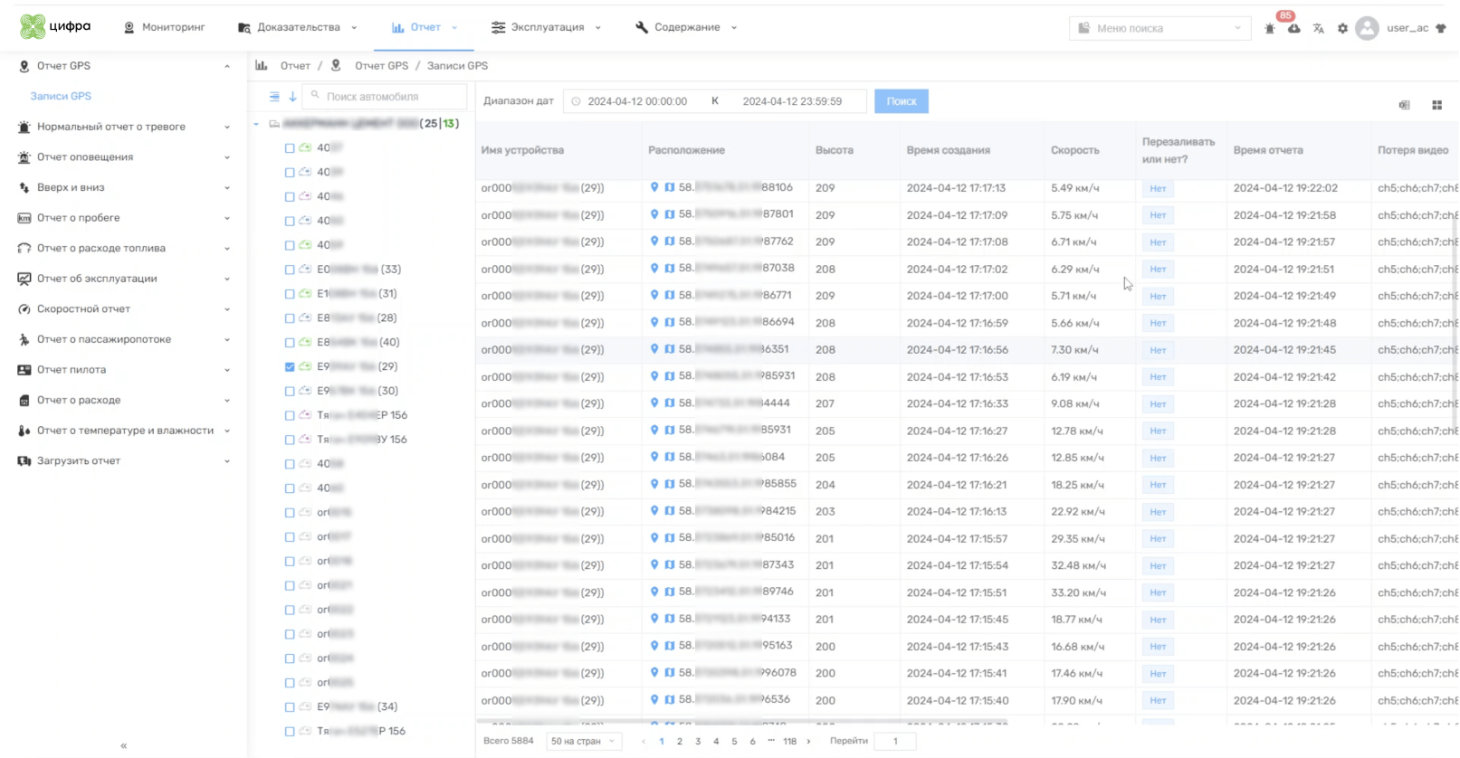The height and width of the screenshot is (758, 1460).
Task: Click the Перейти page number field
Action: coord(895,741)
